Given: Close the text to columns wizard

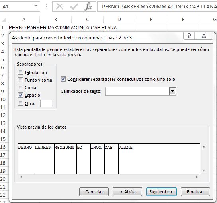Looking at the screenshot, I should pyautogui.click(x=204, y=36).
